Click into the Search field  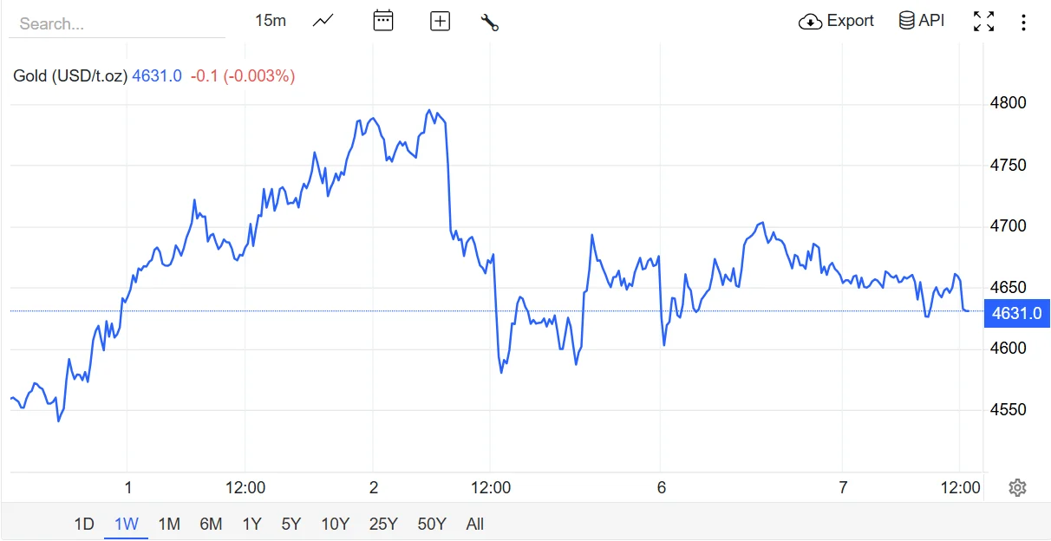click(x=116, y=23)
